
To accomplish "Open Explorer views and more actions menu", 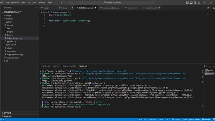I will coord(36,8).
